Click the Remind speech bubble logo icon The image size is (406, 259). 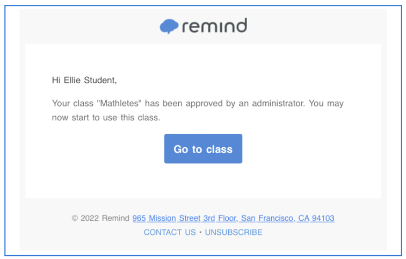169,26
